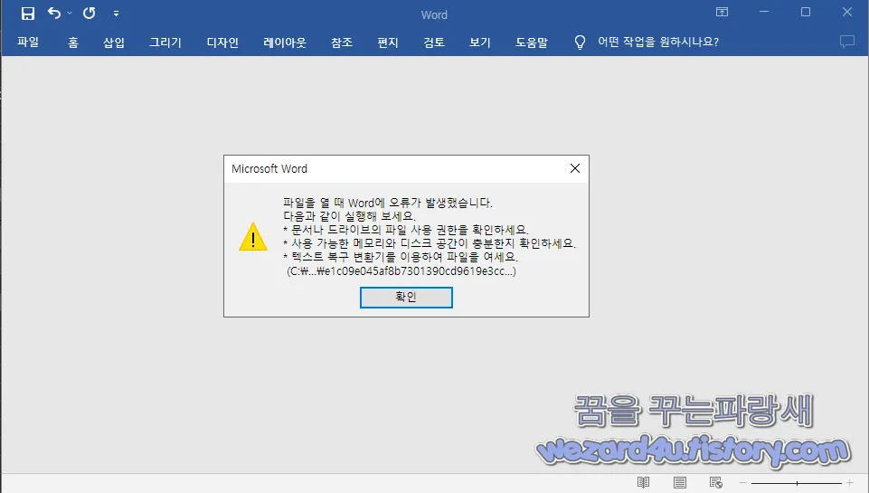The height and width of the screenshot is (493, 869).
Task: Switch to the 레이아웃 ribbon tab
Action: coord(284,43)
